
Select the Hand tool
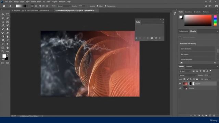[x=8, y=48]
